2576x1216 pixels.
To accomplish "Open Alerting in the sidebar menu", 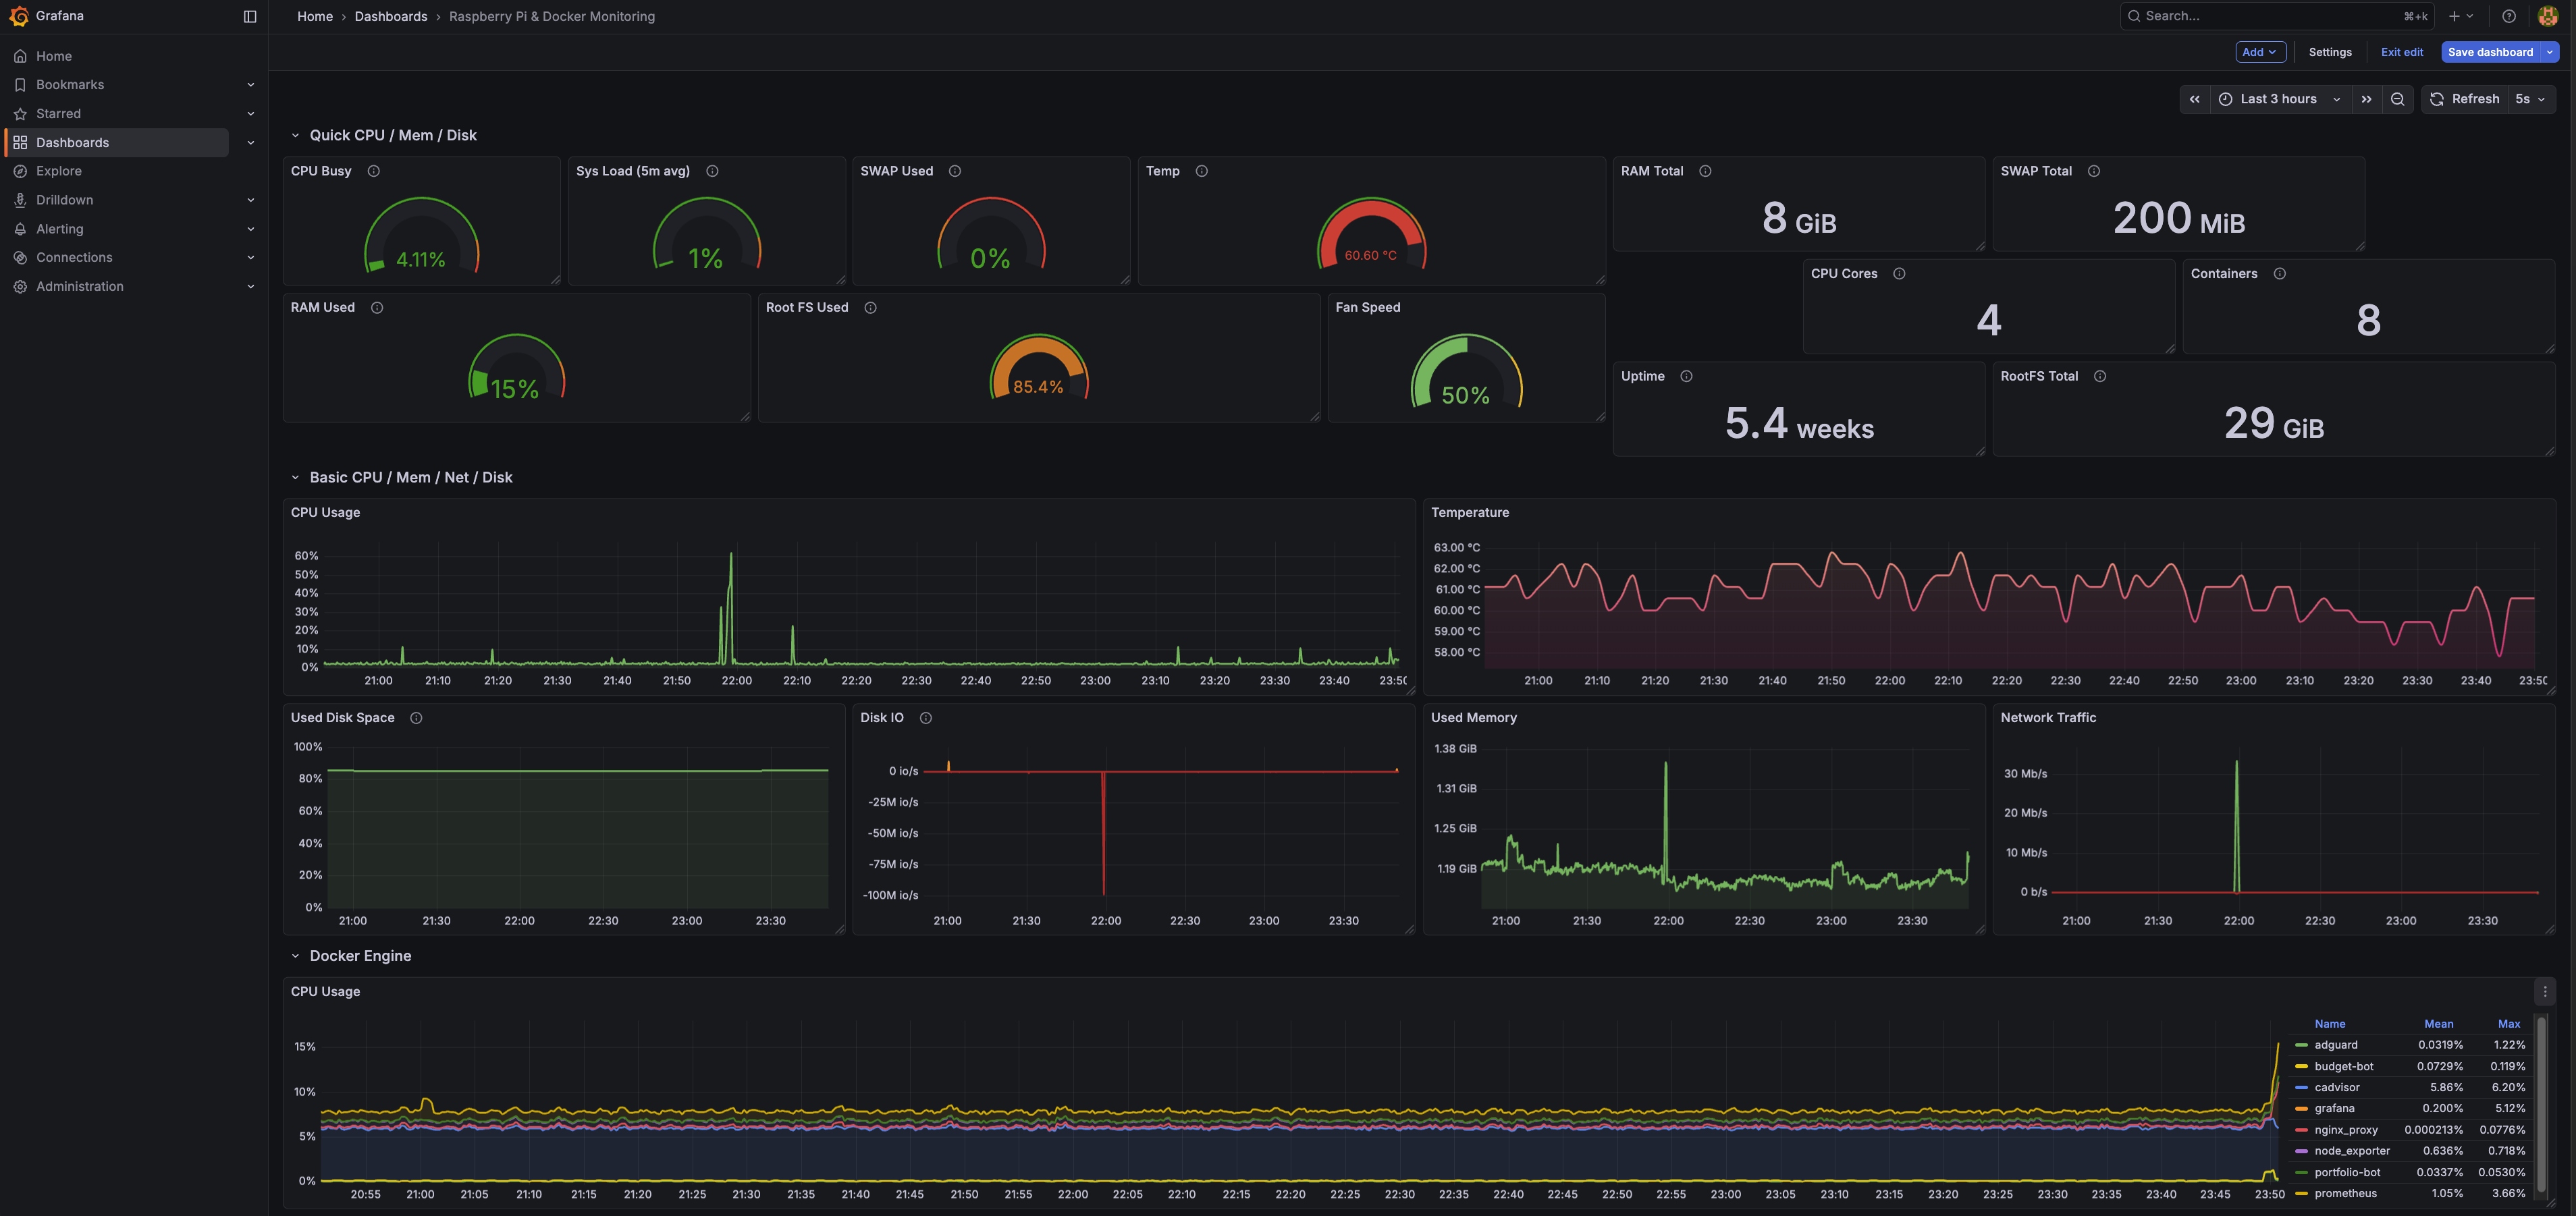I will pos(60,229).
